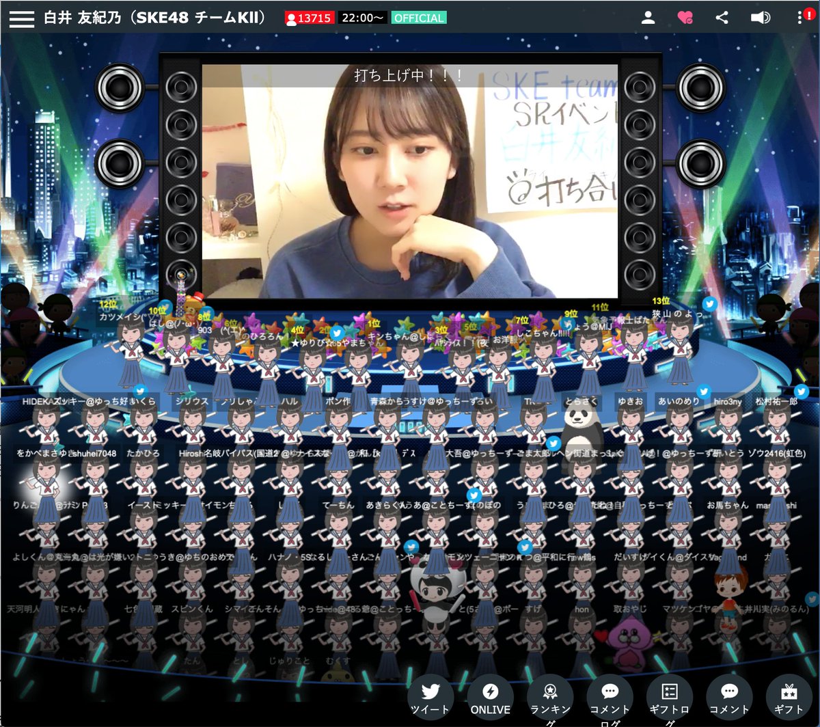Click the OFFICIAL badge
The height and width of the screenshot is (727, 820).
[x=420, y=18]
